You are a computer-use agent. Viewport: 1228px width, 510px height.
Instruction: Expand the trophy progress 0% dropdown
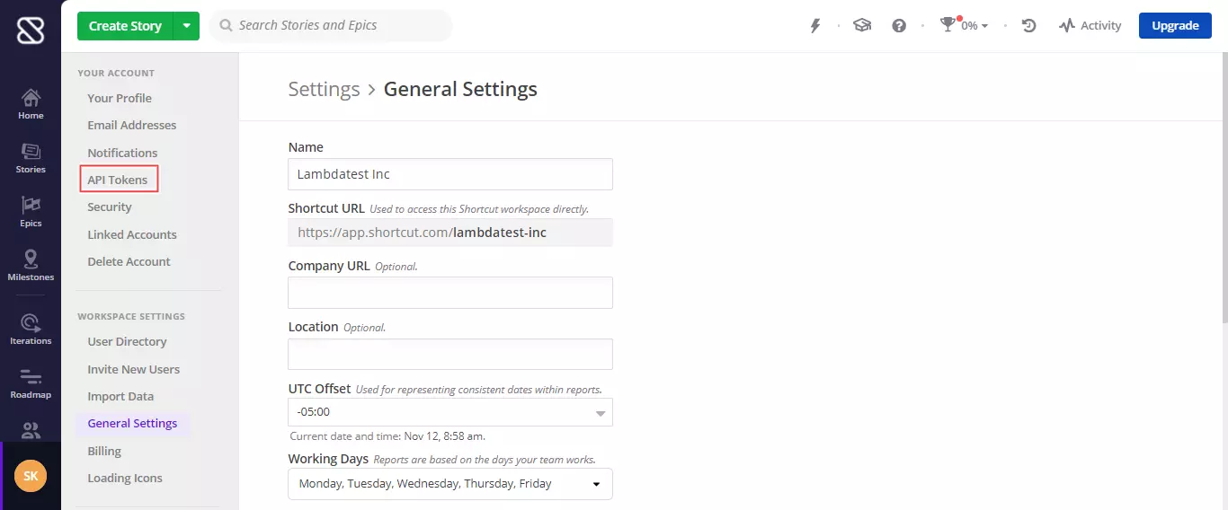pyautogui.click(x=964, y=26)
